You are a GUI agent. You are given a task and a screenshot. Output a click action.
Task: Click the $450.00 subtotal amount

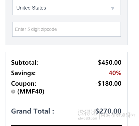point(110,63)
